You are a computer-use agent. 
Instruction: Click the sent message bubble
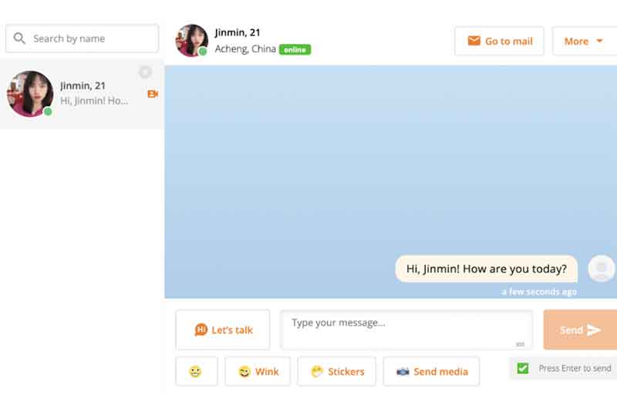486,269
